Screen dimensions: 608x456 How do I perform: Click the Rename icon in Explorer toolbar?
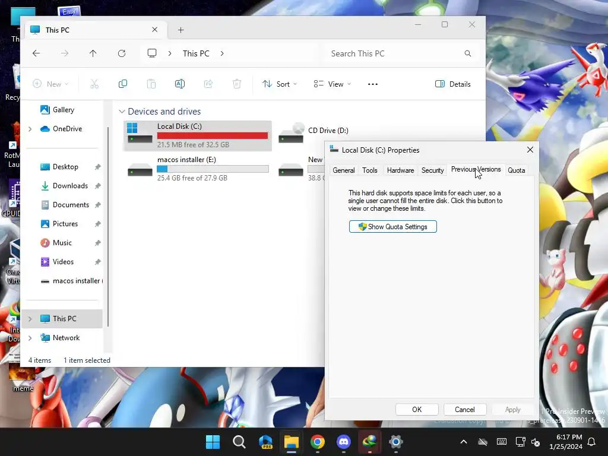(180, 84)
